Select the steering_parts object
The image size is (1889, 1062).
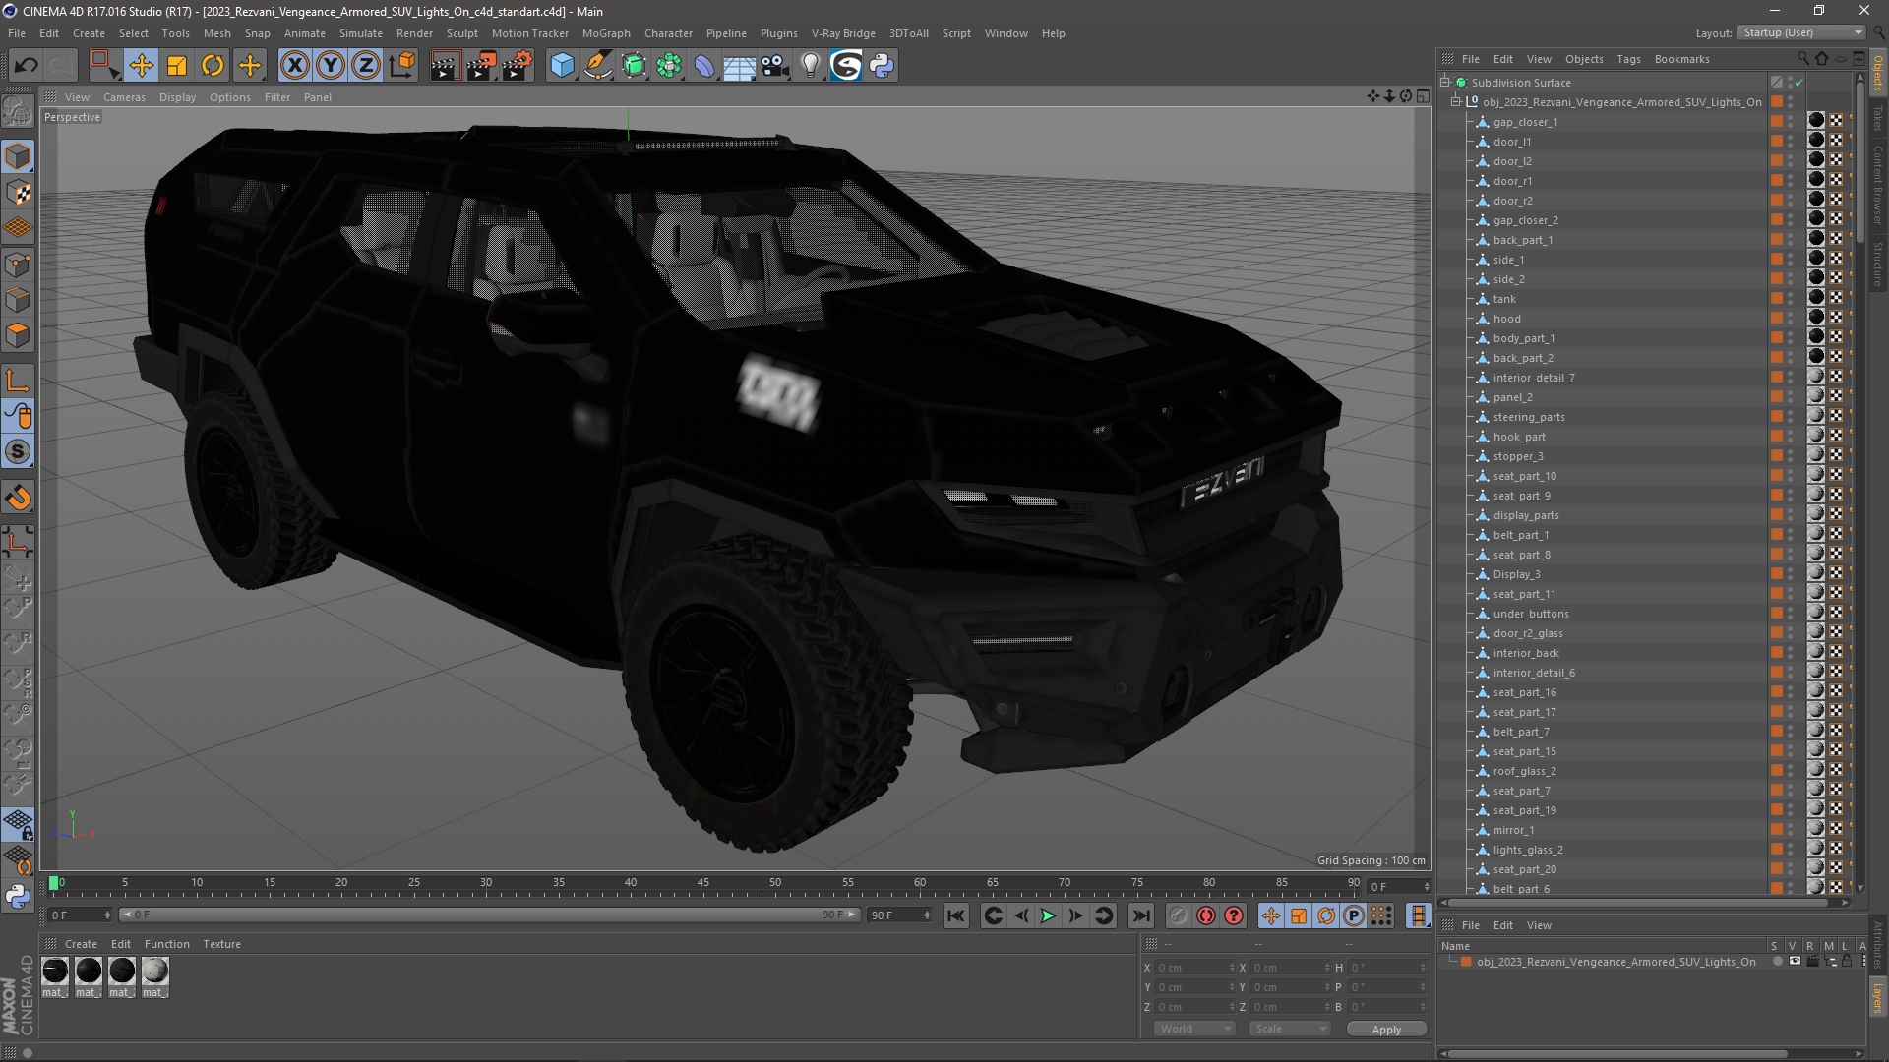(x=1529, y=417)
